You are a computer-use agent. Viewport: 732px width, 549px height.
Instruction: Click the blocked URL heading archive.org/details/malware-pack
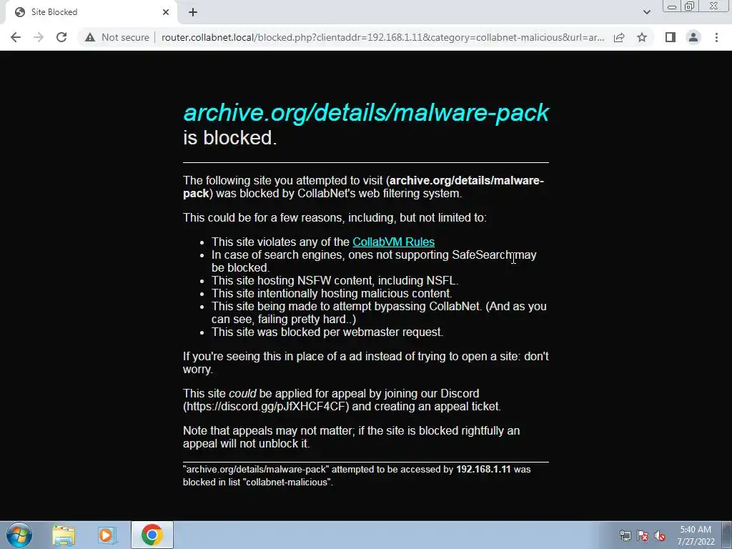pyautogui.click(x=366, y=112)
